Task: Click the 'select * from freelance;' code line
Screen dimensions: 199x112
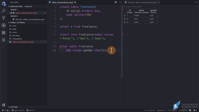Action: point(79,27)
